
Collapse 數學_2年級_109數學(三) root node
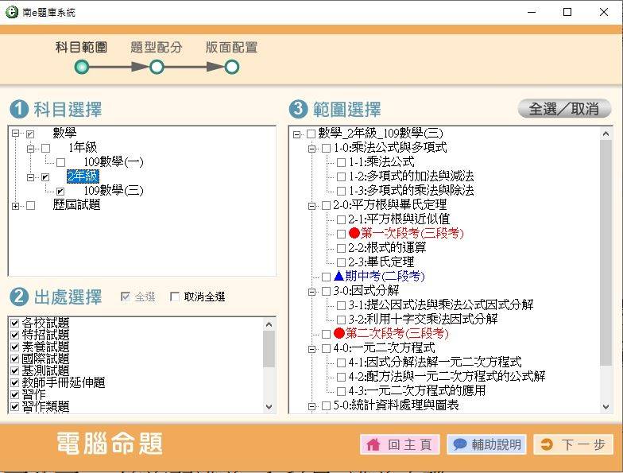[297, 134]
